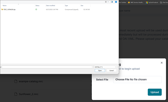Click Sunflower_2.mrc file in background page
This screenshot has height=102, width=168.
pyautogui.click(x=29, y=94)
